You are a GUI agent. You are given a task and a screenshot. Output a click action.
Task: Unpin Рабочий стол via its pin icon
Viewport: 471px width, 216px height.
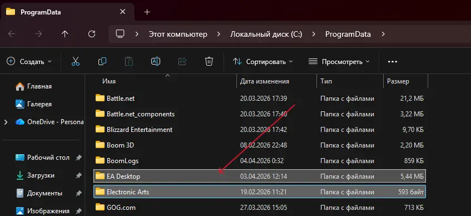tap(79, 158)
